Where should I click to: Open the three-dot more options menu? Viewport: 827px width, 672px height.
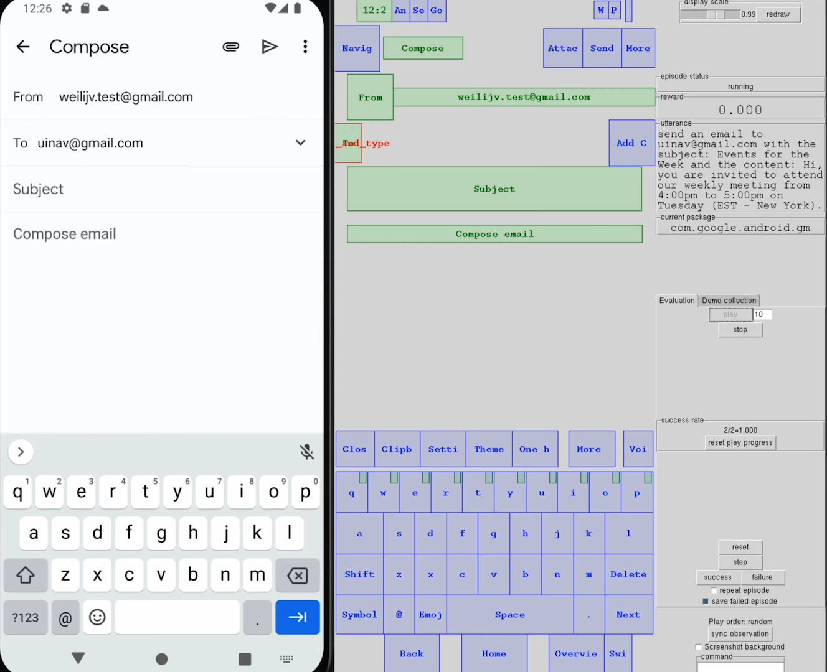pos(305,47)
